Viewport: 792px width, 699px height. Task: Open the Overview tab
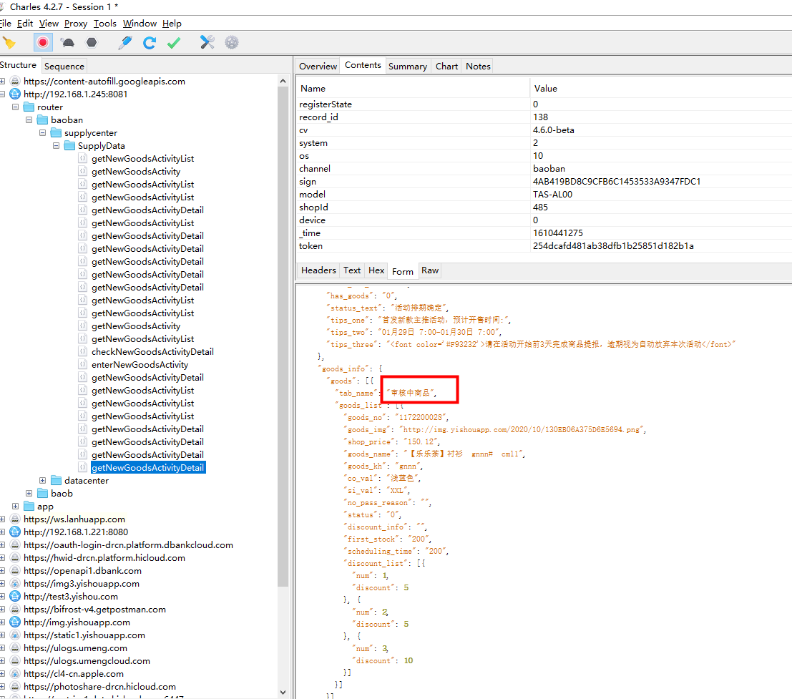[x=318, y=66]
